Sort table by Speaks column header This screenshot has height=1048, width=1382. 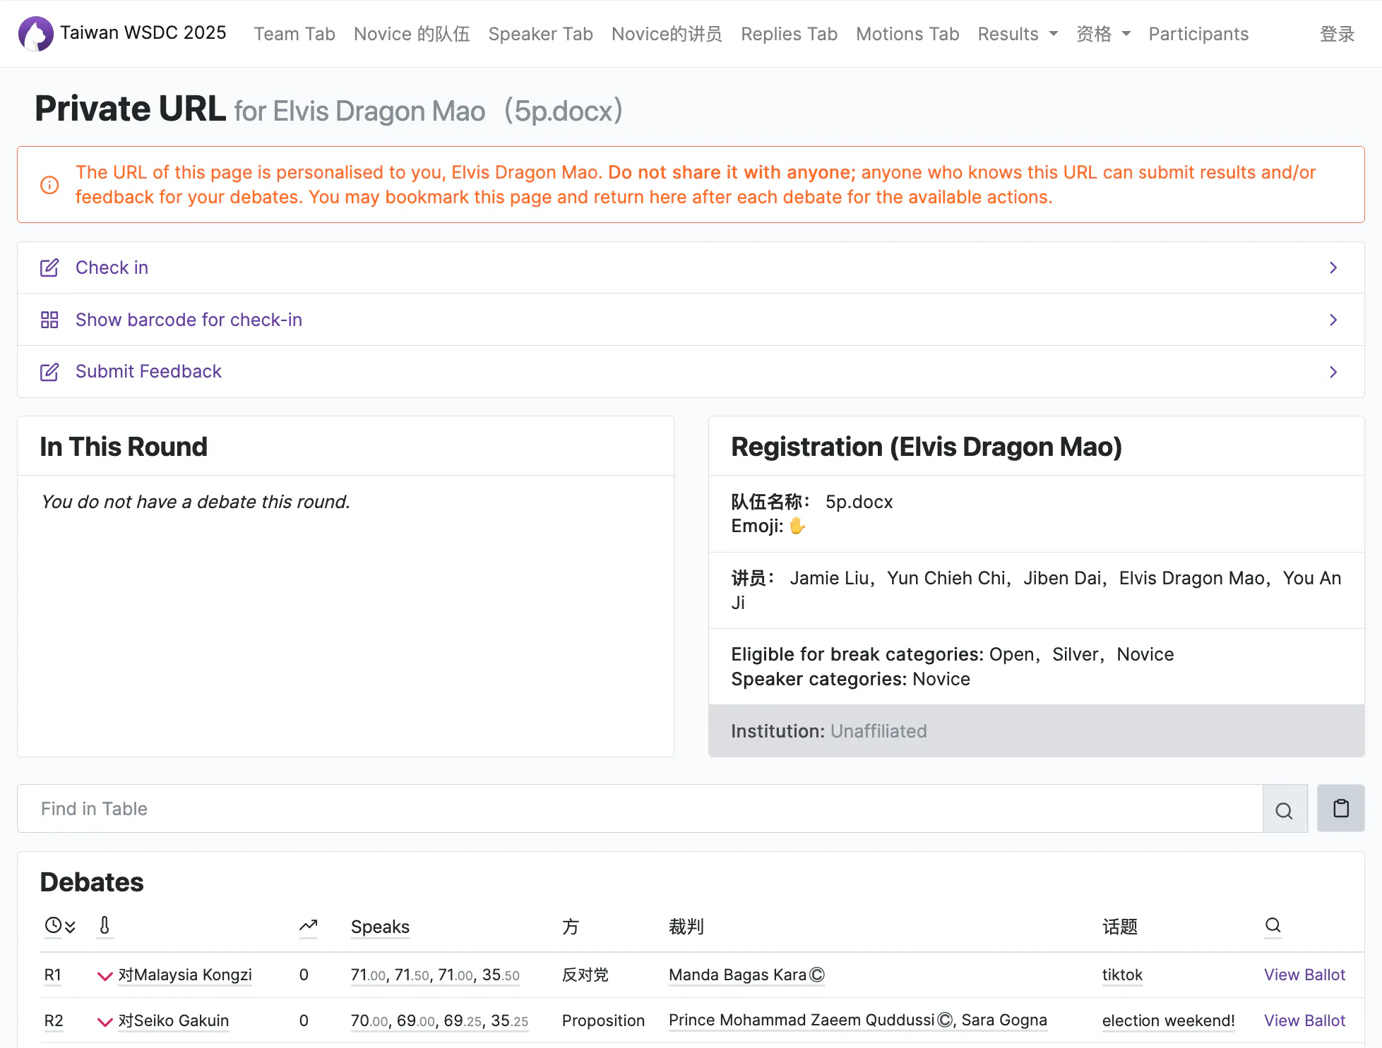coord(380,927)
